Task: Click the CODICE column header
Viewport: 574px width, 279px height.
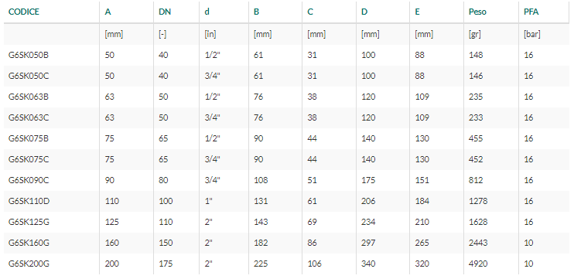Action: pyautogui.click(x=24, y=12)
